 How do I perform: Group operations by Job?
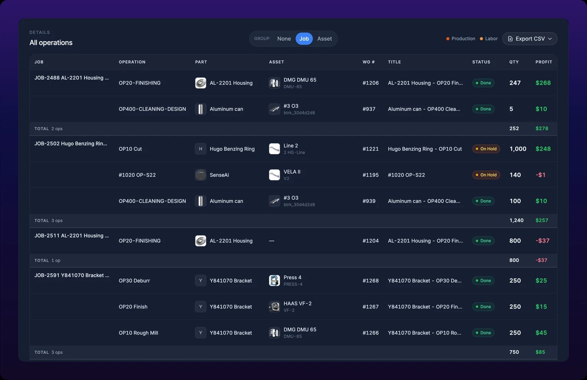click(x=304, y=39)
